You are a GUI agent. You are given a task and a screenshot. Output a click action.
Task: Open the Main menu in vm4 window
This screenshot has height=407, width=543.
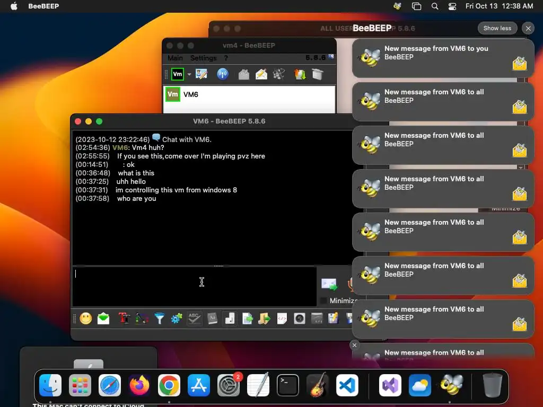(175, 58)
